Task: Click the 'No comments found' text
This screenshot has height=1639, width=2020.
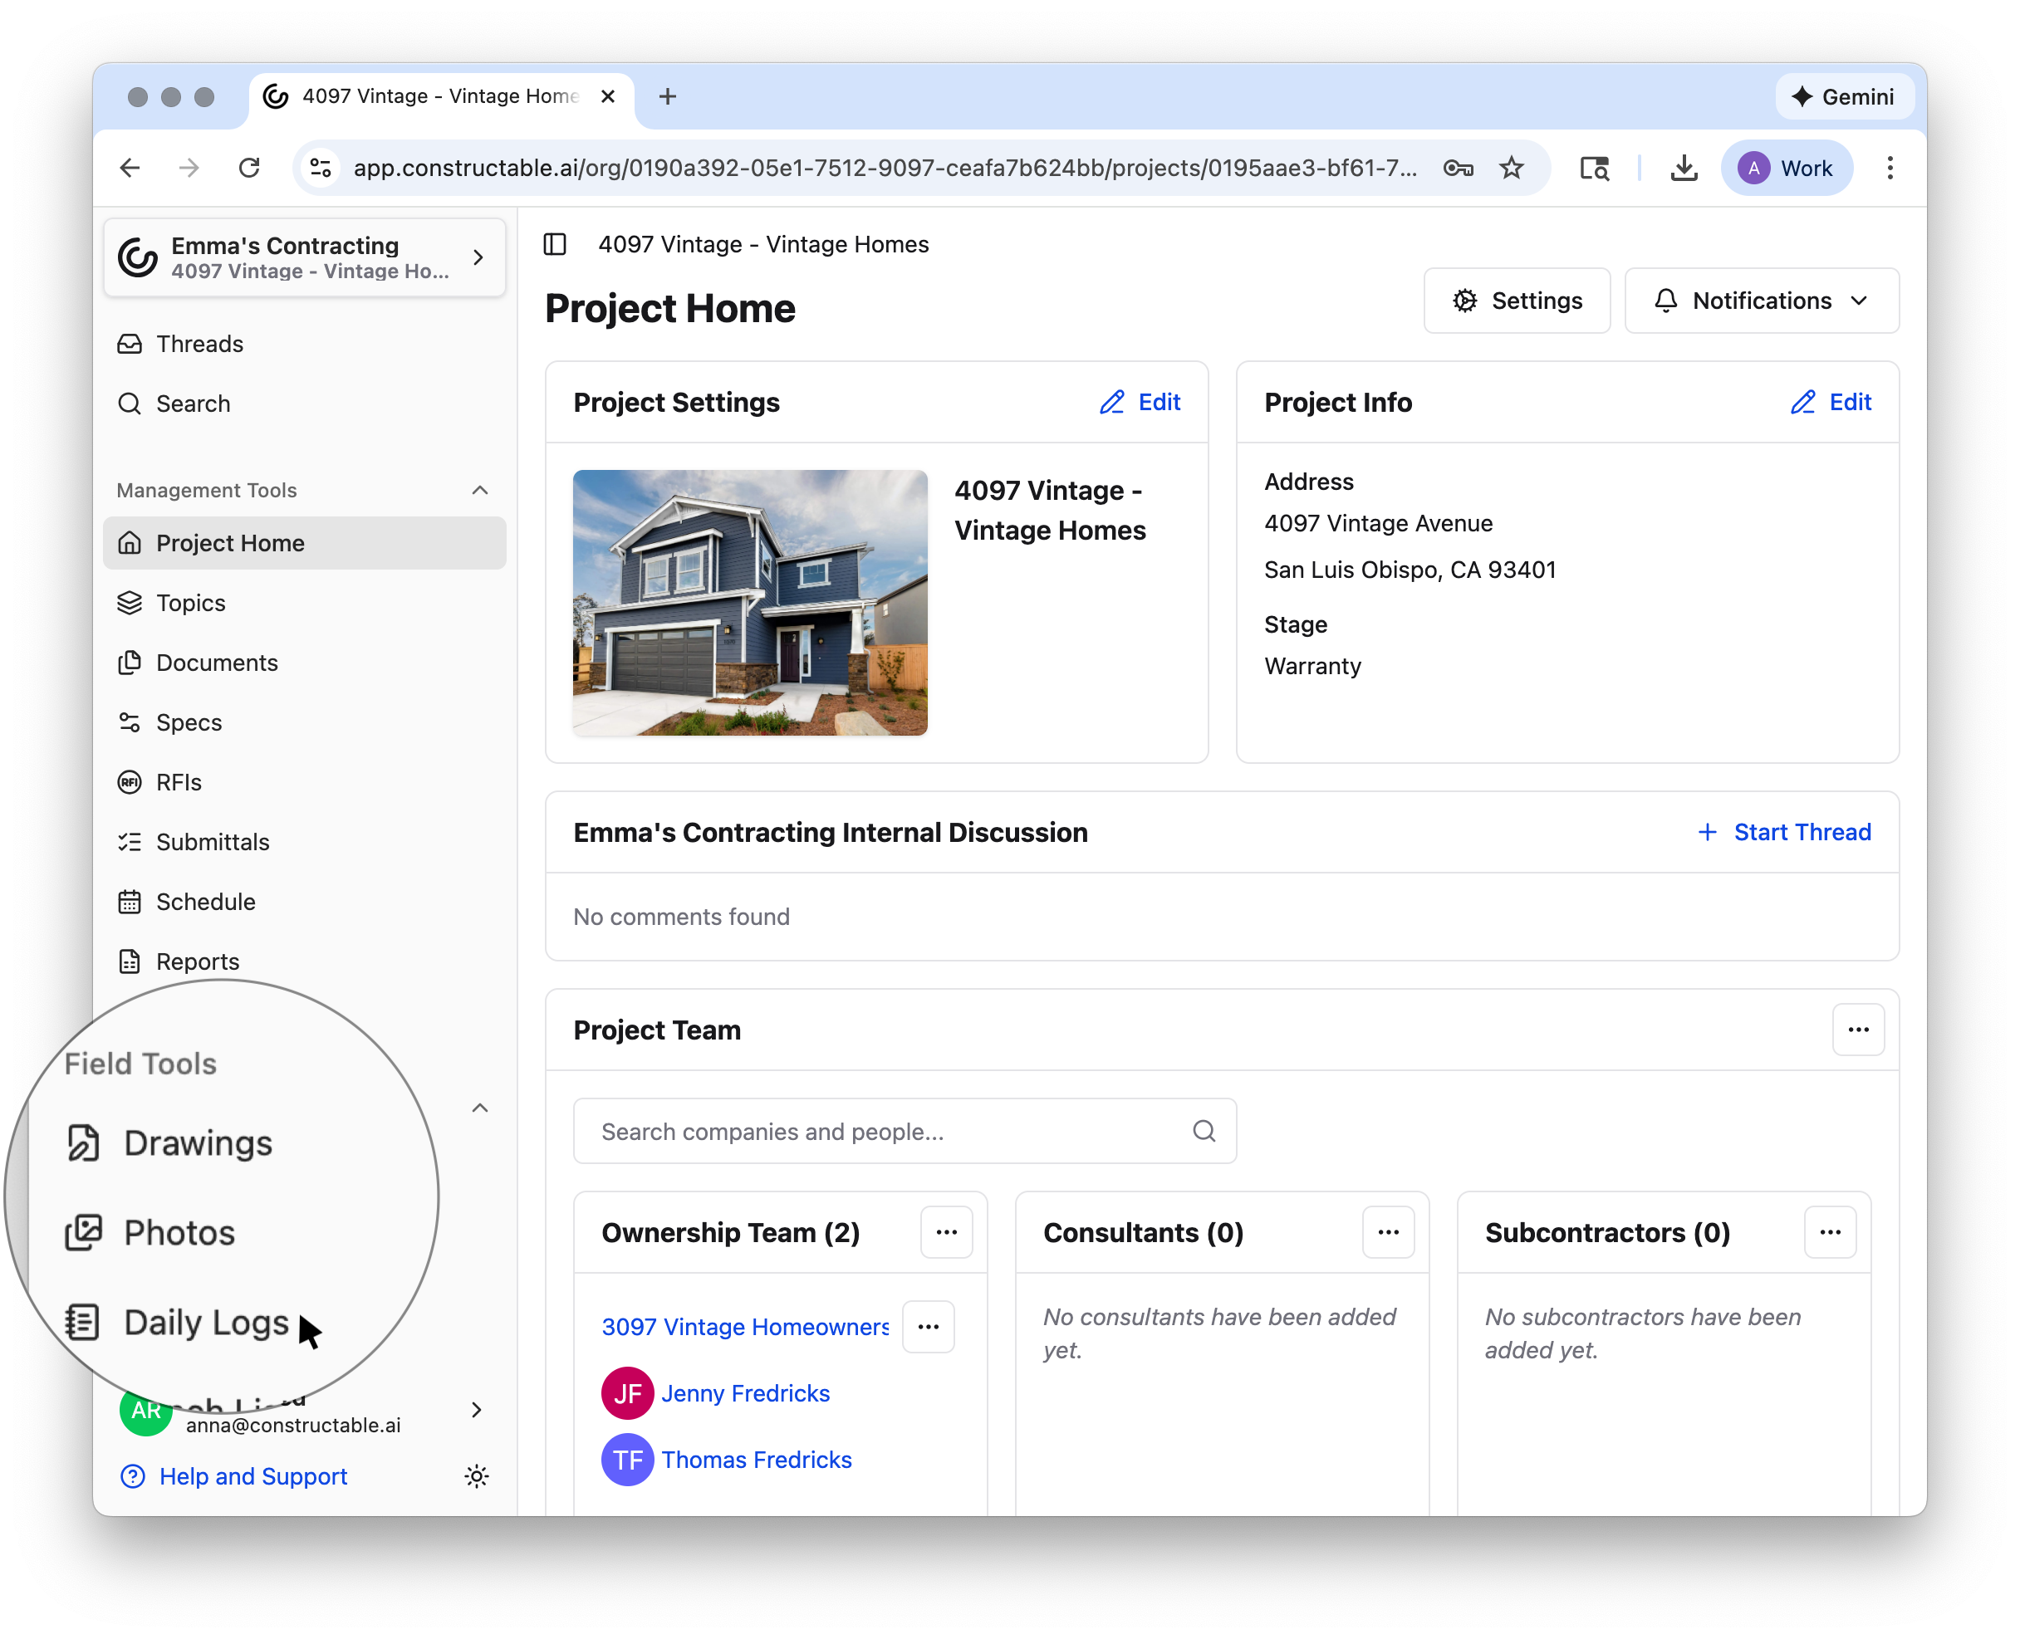Action: [x=681, y=917]
